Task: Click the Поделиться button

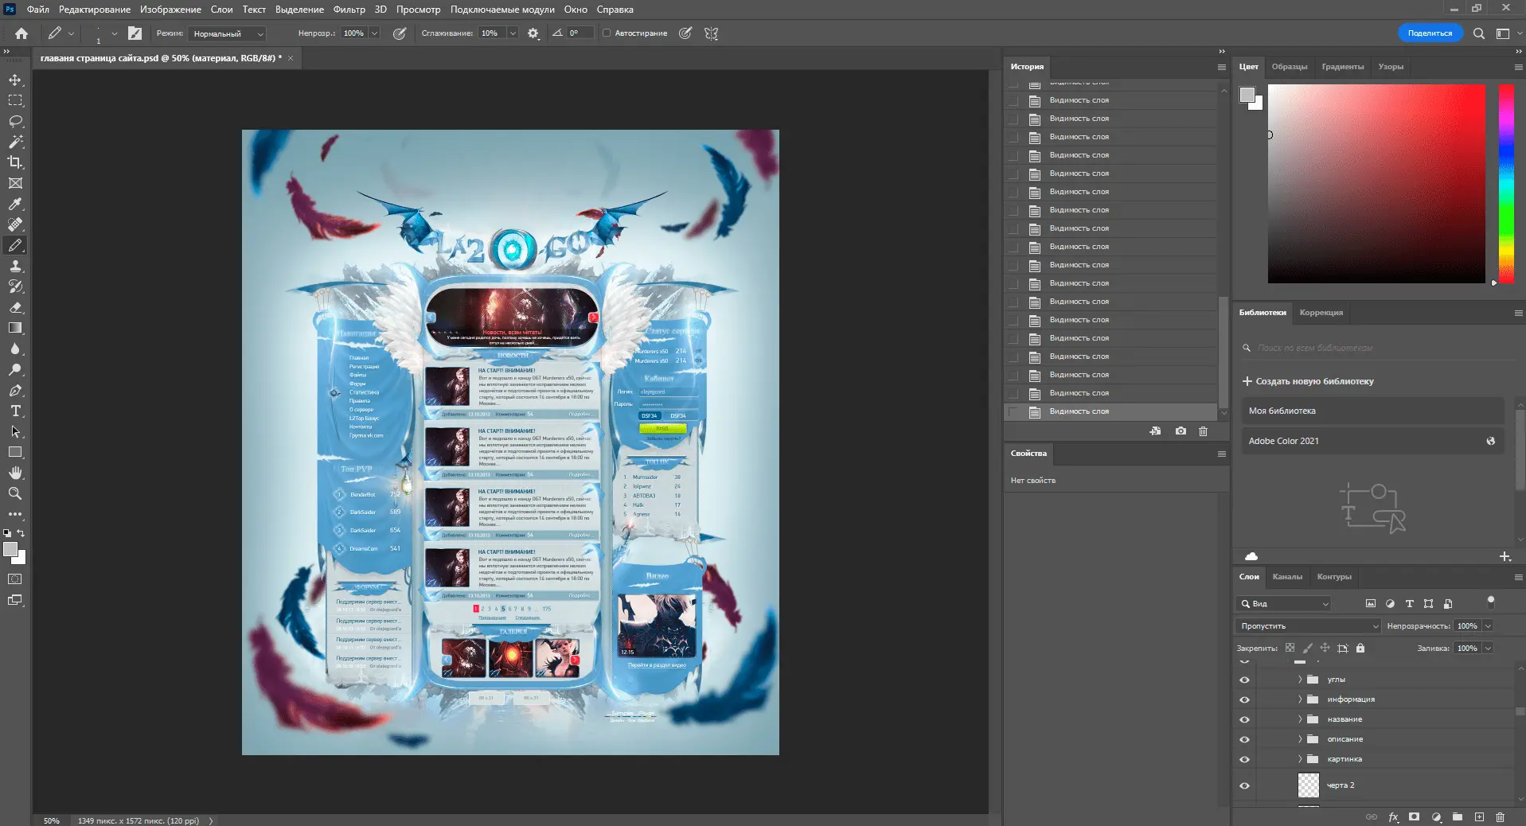Action: [x=1430, y=33]
